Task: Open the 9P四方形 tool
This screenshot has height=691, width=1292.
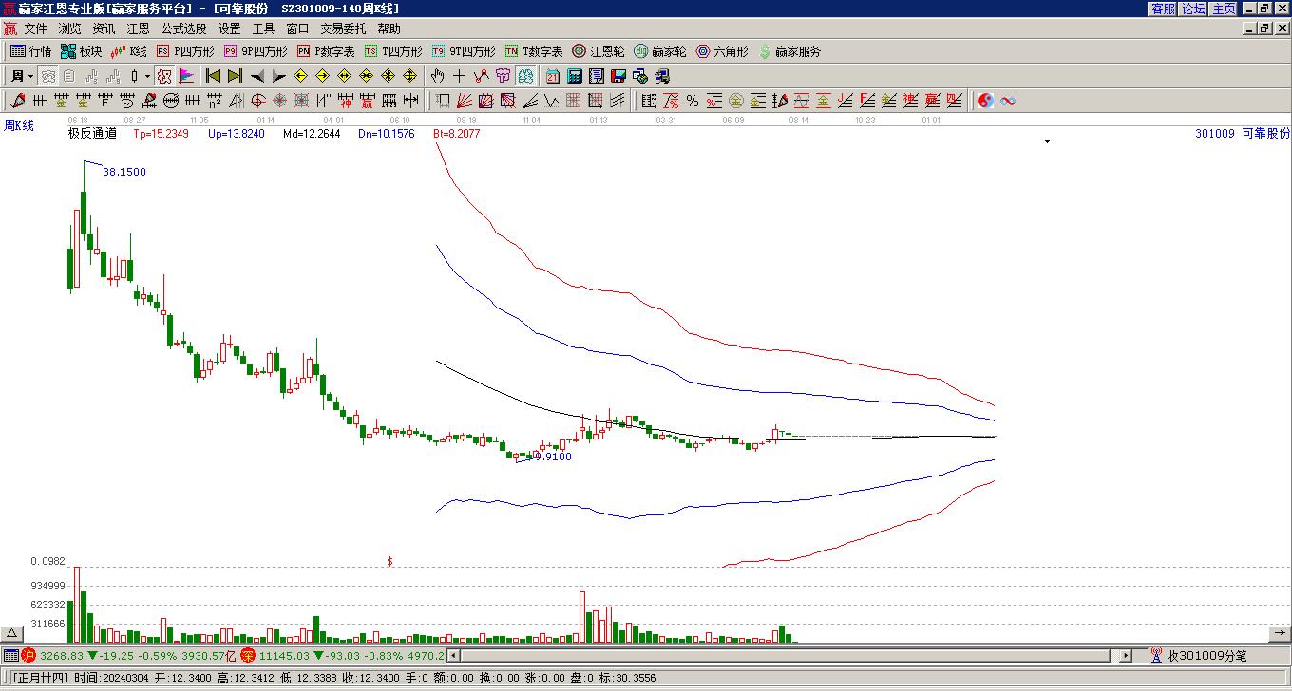Action: coord(256,51)
